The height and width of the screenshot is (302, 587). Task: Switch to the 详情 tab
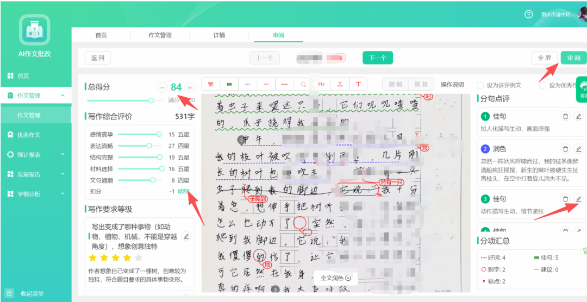pyautogui.click(x=219, y=35)
